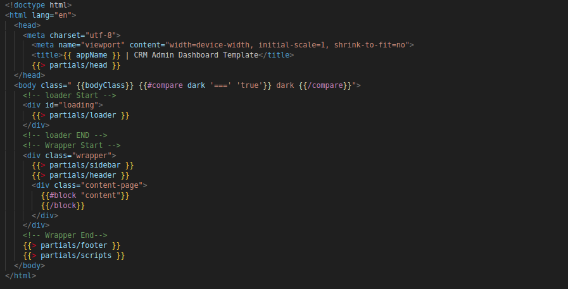Click the "en" lang attribute value

[x=67, y=15]
